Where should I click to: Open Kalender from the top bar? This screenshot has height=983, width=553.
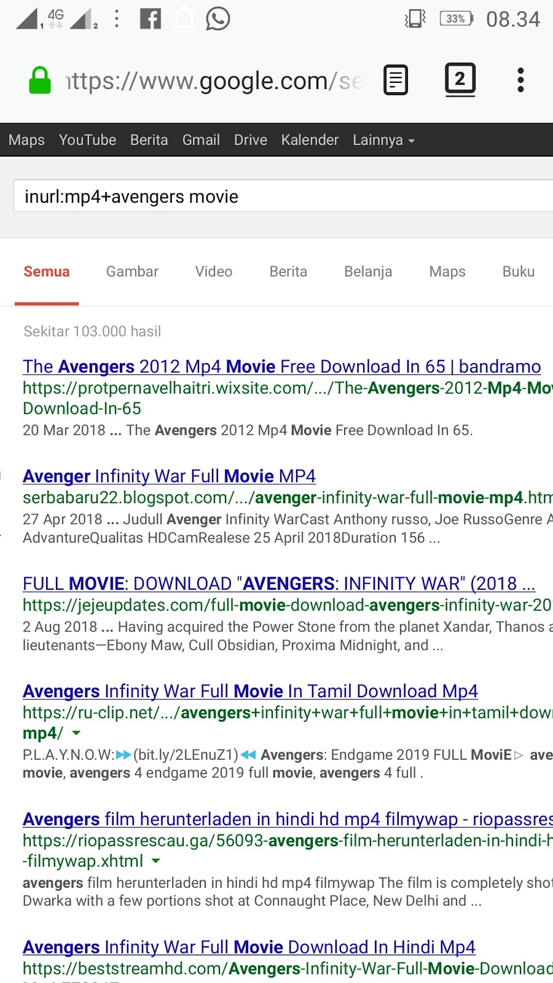(x=310, y=140)
